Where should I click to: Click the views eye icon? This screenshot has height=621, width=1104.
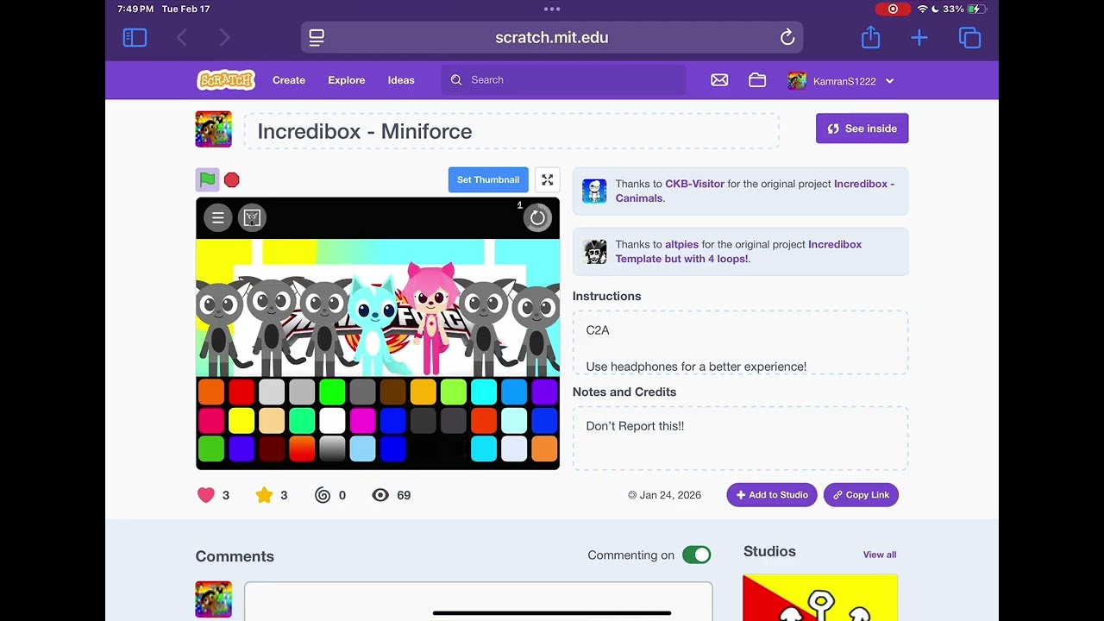click(x=380, y=495)
